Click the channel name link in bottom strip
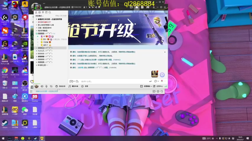The image size is (252, 141). pyautogui.click(x=47, y=91)
